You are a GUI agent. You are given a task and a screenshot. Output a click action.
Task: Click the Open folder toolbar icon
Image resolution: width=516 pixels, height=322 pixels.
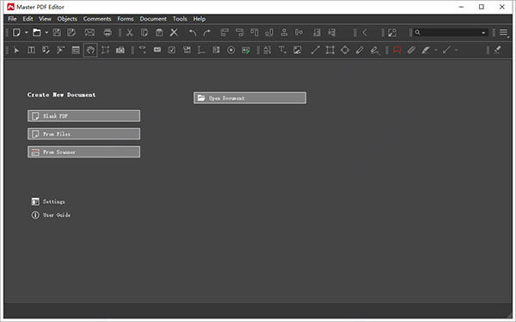tap(37, 33)
